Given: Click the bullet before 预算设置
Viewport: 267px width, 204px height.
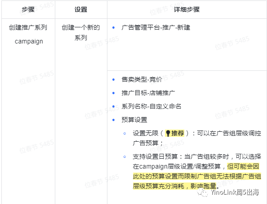Looking at the screenshot, I should 114,120.
